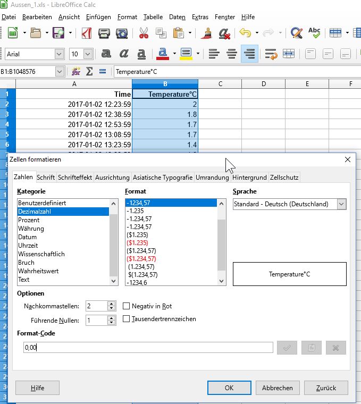361x404 pixels.
Task: Click the Insert Rows table icon
Action: [335, 33]
